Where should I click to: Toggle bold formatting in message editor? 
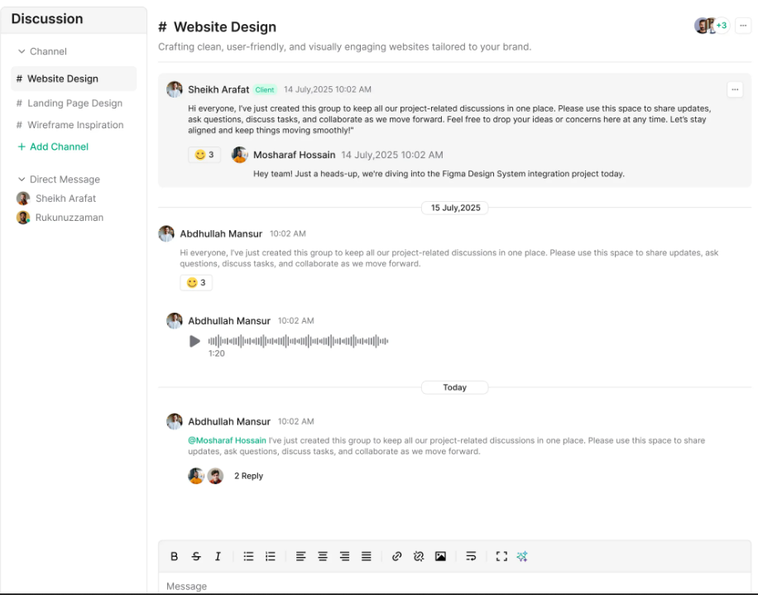(x=174, y=557)
